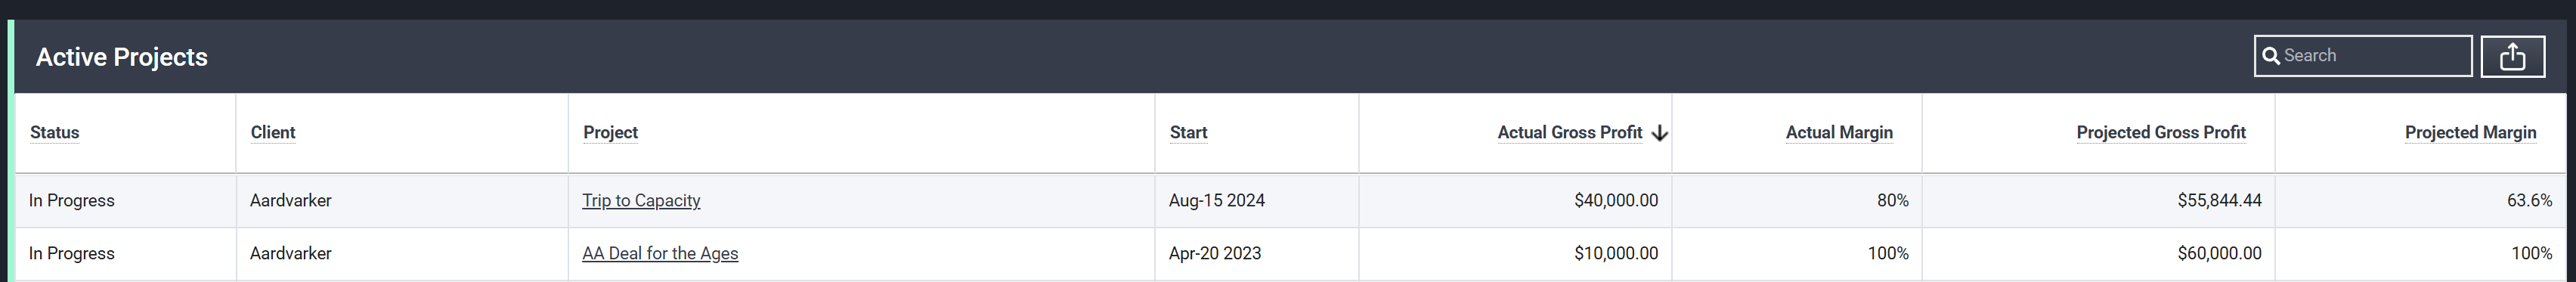Click the Active Projects panel title
This screenshot has height=282, width=2576.
122,57
